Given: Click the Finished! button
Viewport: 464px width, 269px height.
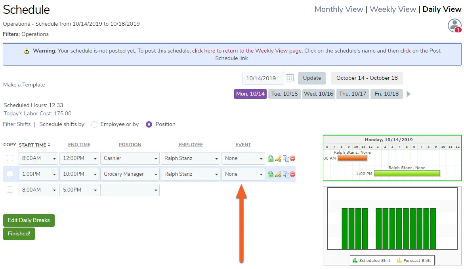Looking at the screenshot, I should coord(19,233).
